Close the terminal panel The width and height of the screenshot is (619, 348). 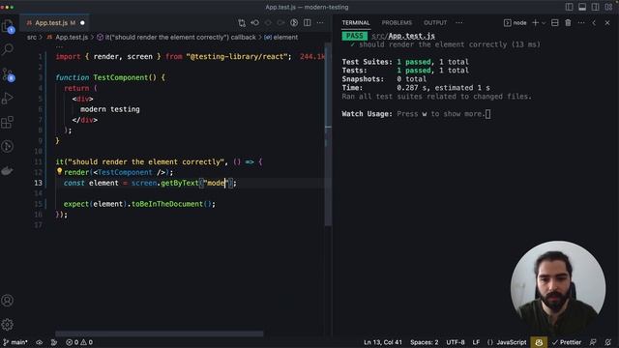coord(607,23)
